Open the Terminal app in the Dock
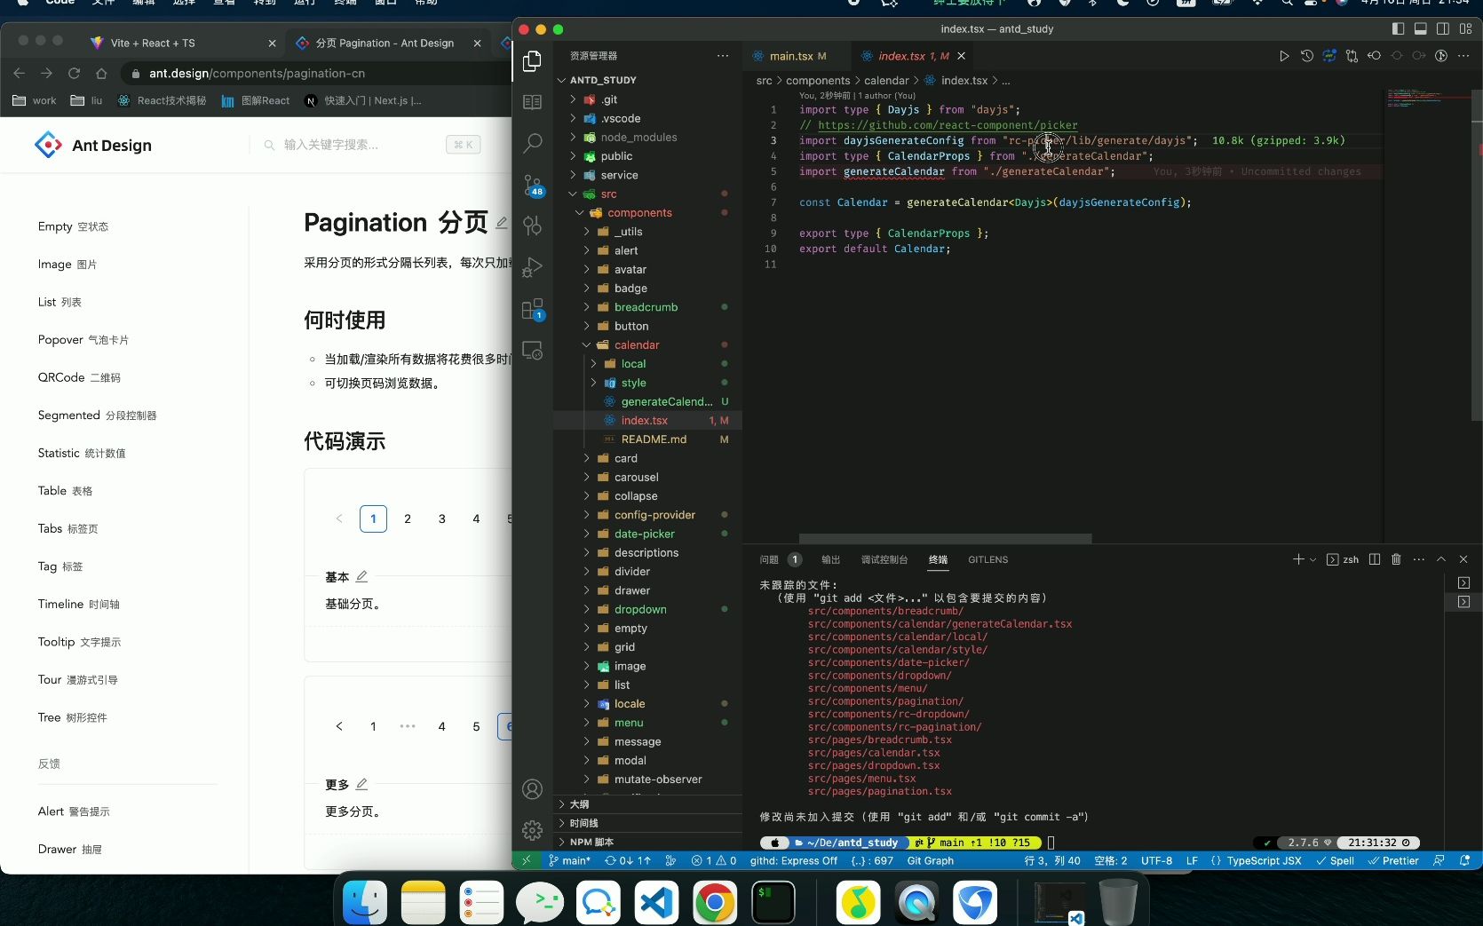Viewport: 1483px width, 926px height. pos(773,903)
